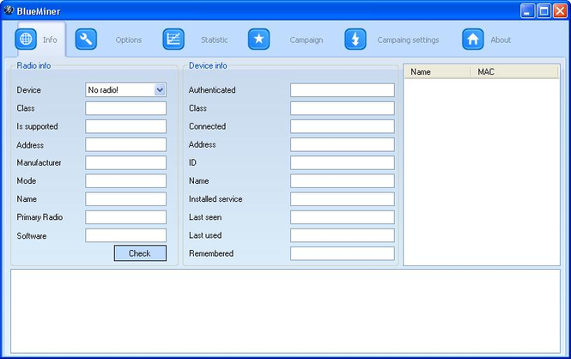Open the Campaing settings tab

[x=408, y=40]
